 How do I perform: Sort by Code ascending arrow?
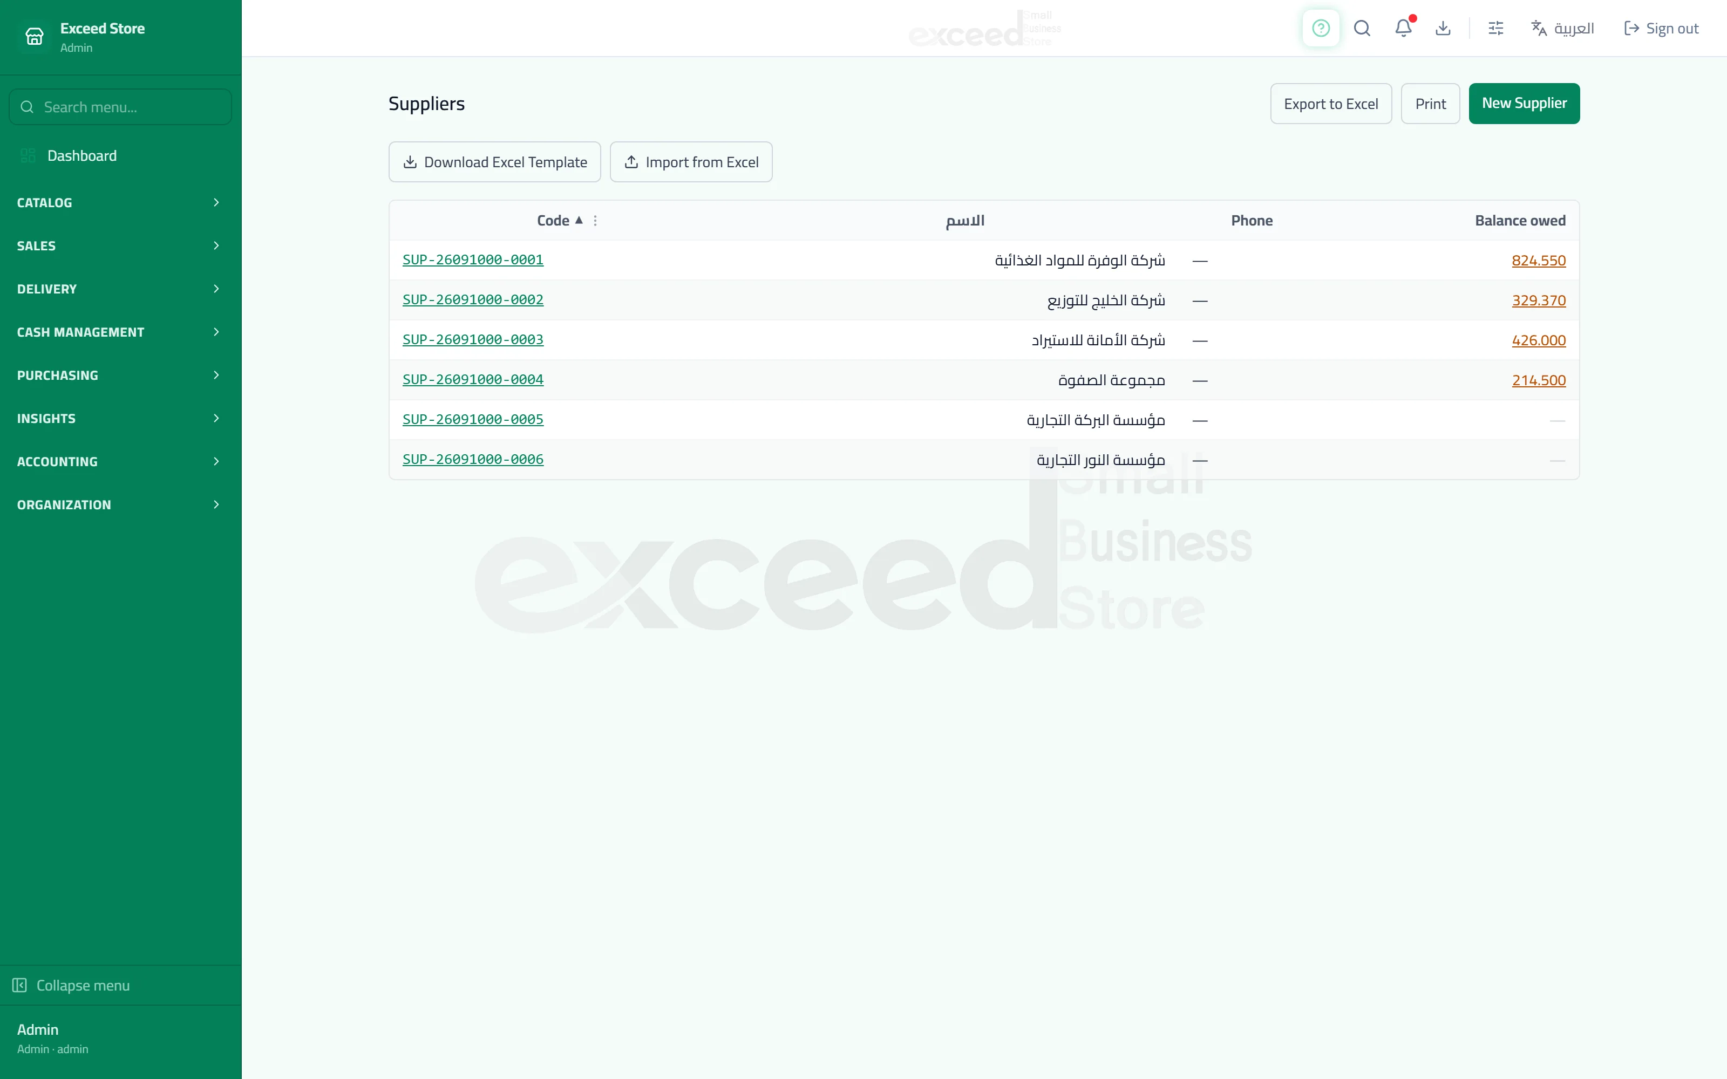tap(579, 221)
